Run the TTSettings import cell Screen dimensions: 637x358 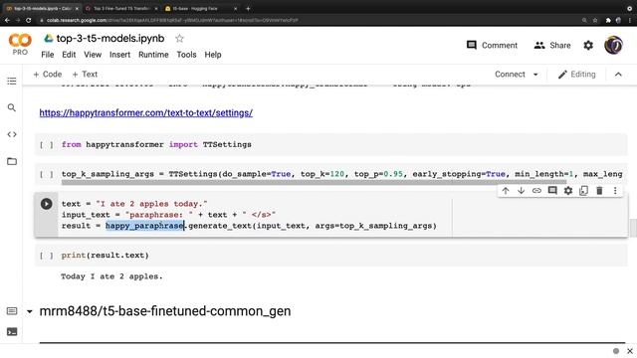pos(46,144)
